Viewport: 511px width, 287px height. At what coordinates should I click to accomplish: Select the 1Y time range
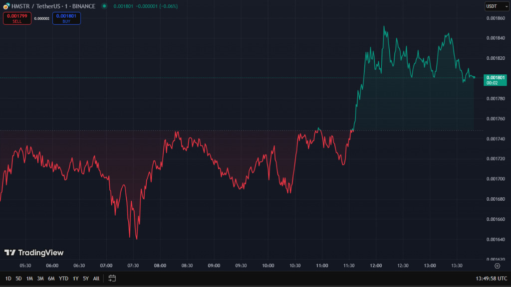coord(75,278)
